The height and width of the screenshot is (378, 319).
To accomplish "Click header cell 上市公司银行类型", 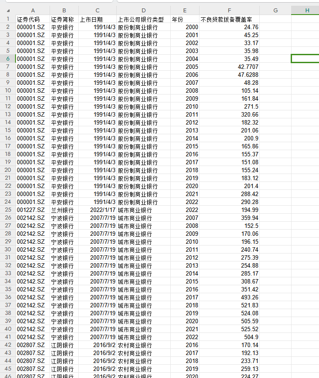I will (143, 19).
